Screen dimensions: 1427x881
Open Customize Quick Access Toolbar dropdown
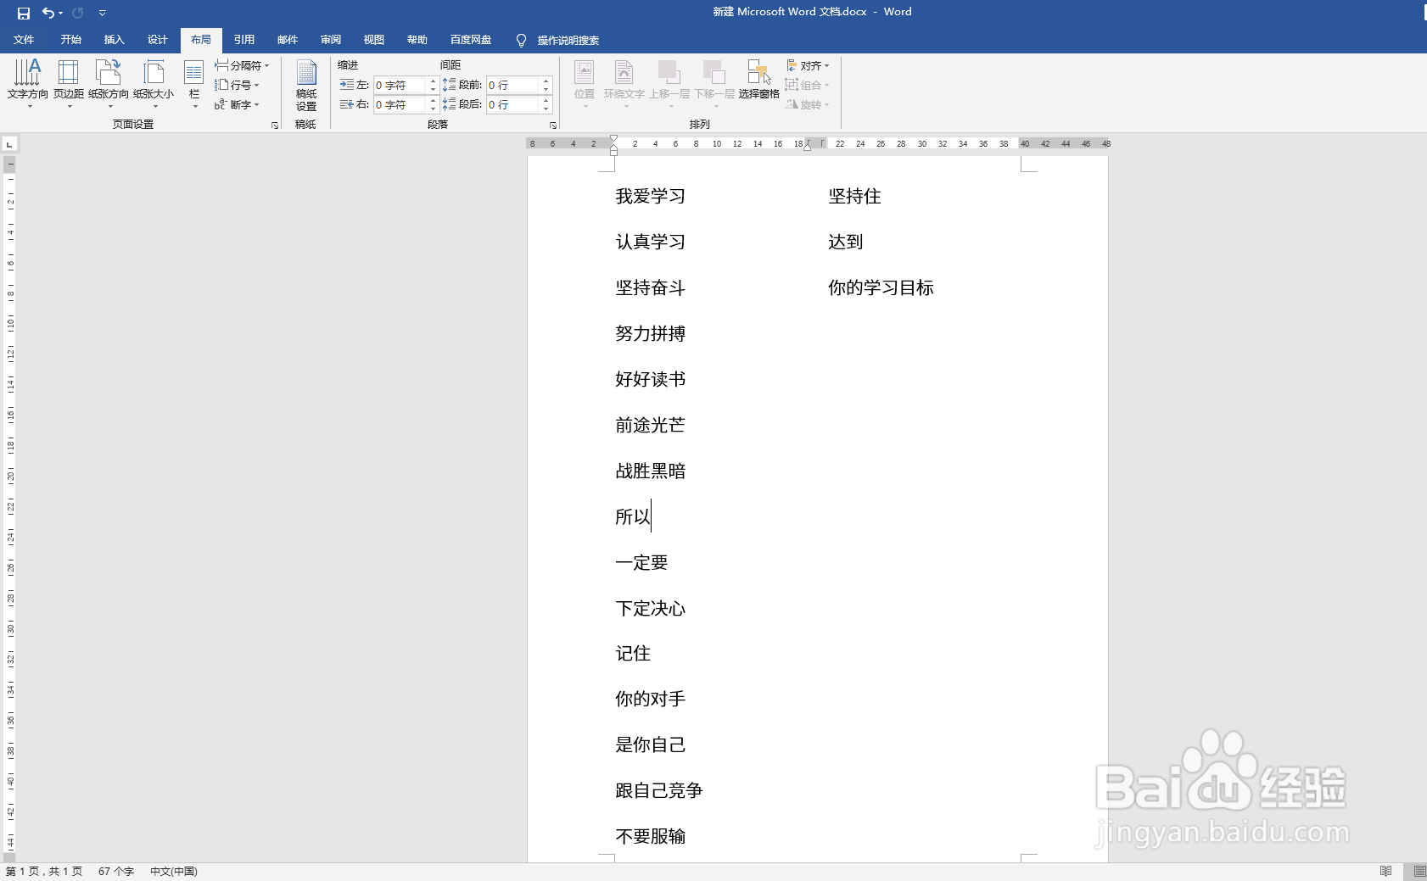(102, 13)
